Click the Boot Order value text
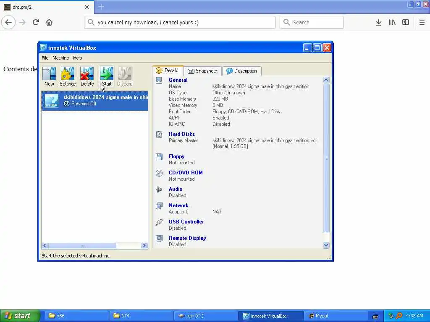430x322 pixels. pos(246,112)
